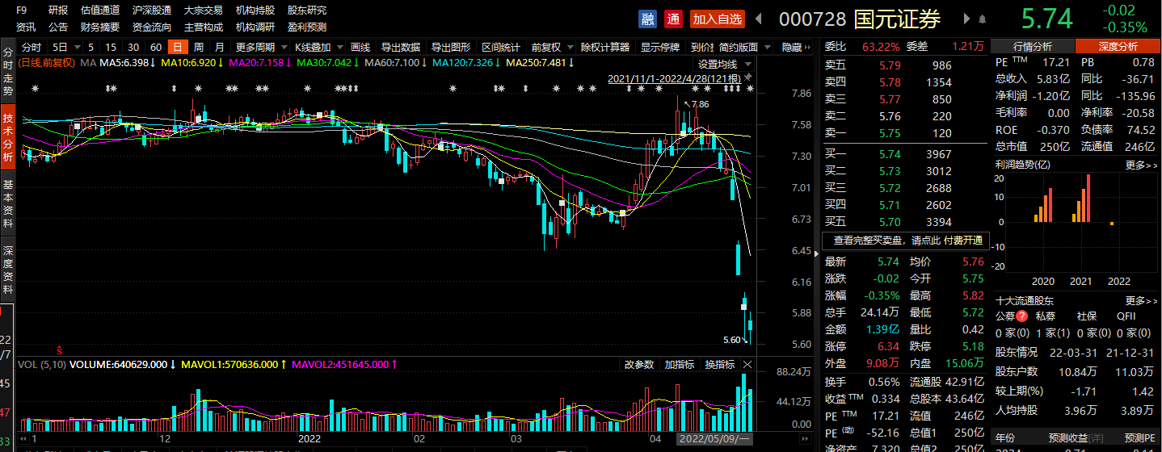1162x452 pixels.
Task: Switch to the 行情分析 tab
Action: coord(1033,46)
